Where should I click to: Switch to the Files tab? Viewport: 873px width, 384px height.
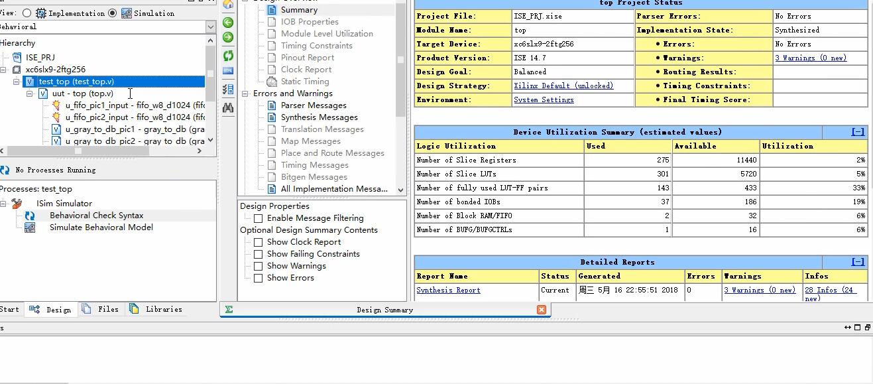(100, 309)
